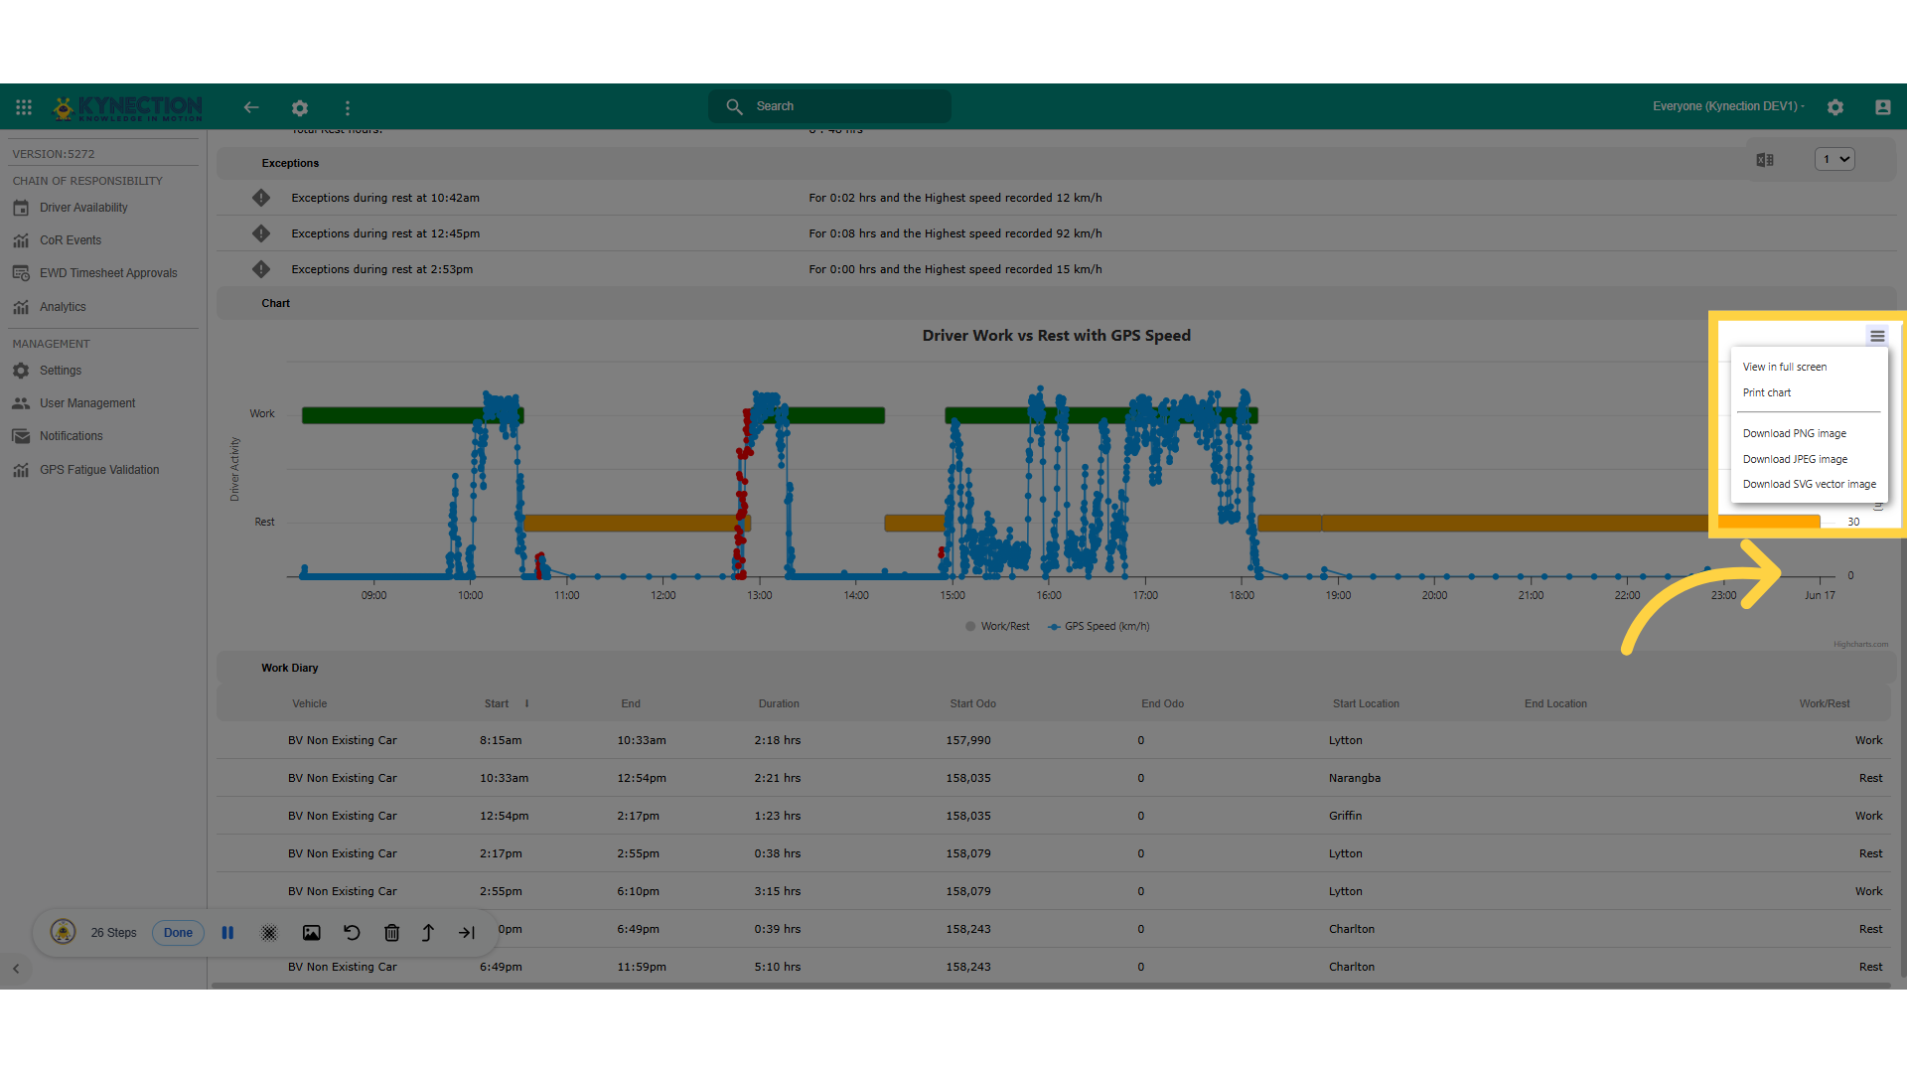Open User Management page
Image resolution: width=1907 pixels, height=1073 pixels.
87,403
